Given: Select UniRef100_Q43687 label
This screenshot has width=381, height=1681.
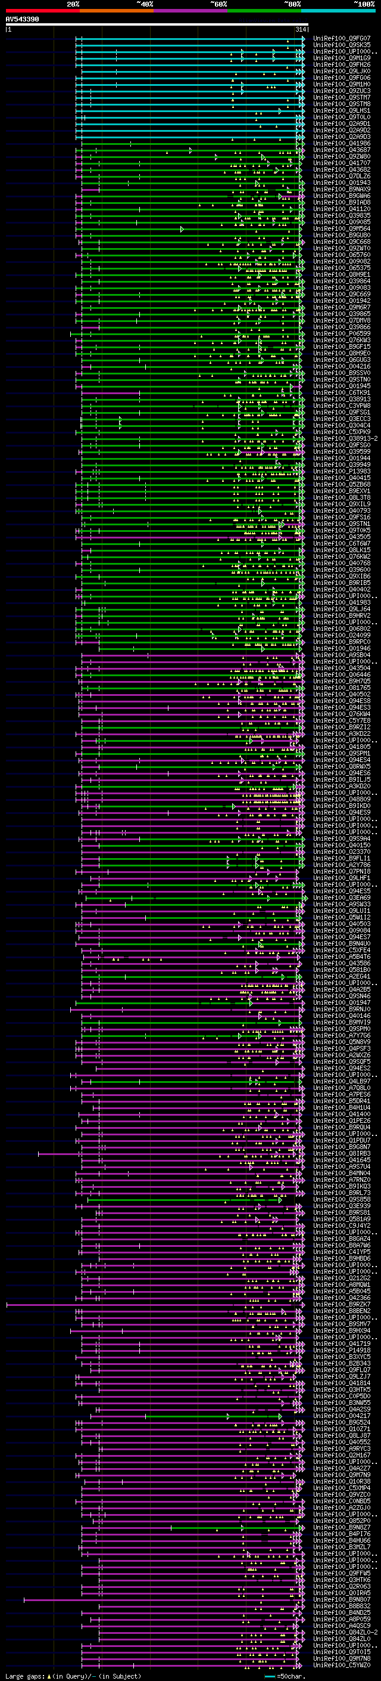Looking at the screenshot, I should click(342, 150).
